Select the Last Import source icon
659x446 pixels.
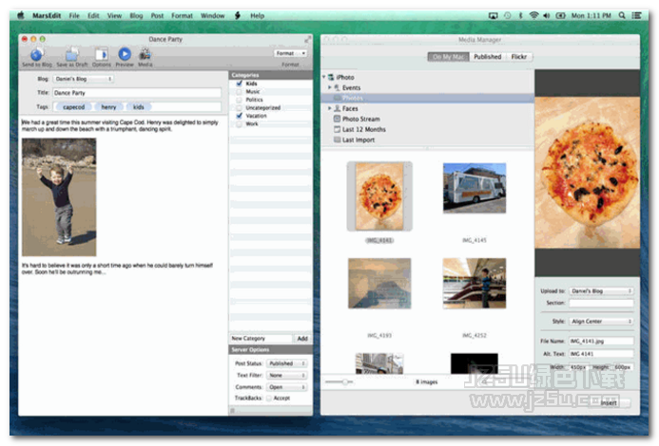pyautogui.click(x=337, y=139)
